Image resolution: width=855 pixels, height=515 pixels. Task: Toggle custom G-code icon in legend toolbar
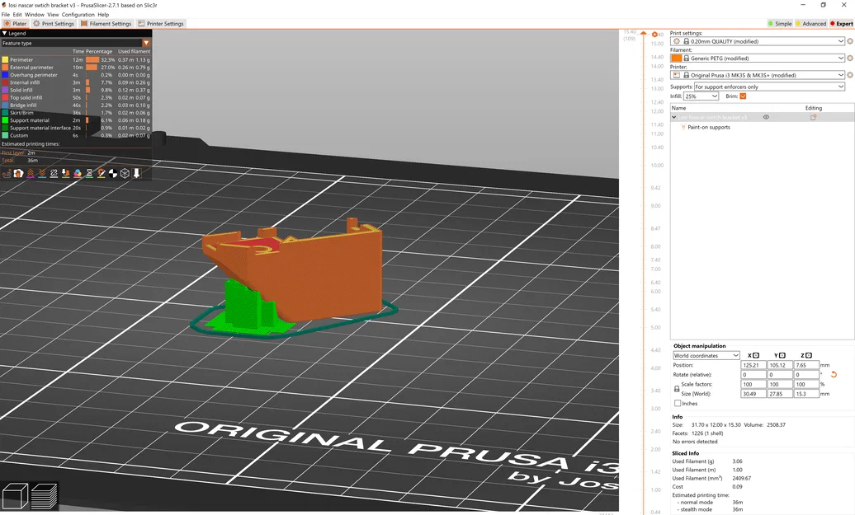(101, 173)
